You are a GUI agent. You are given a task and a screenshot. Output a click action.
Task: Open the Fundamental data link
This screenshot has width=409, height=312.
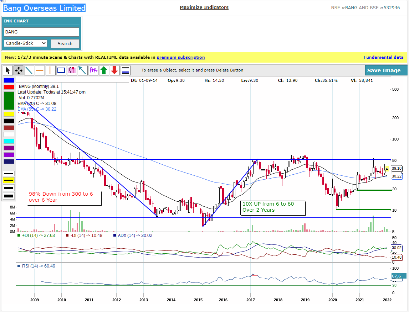click(x=383, y=57)
